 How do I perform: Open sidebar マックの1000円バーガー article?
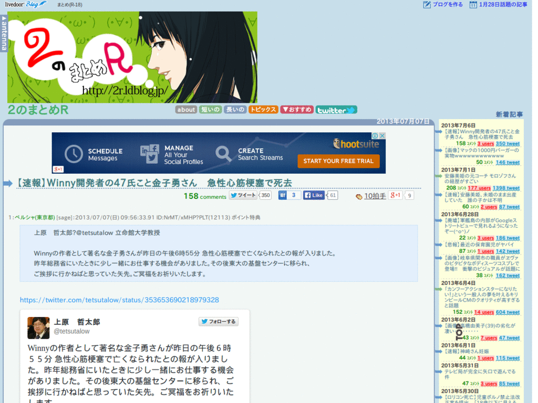(482, 153)
